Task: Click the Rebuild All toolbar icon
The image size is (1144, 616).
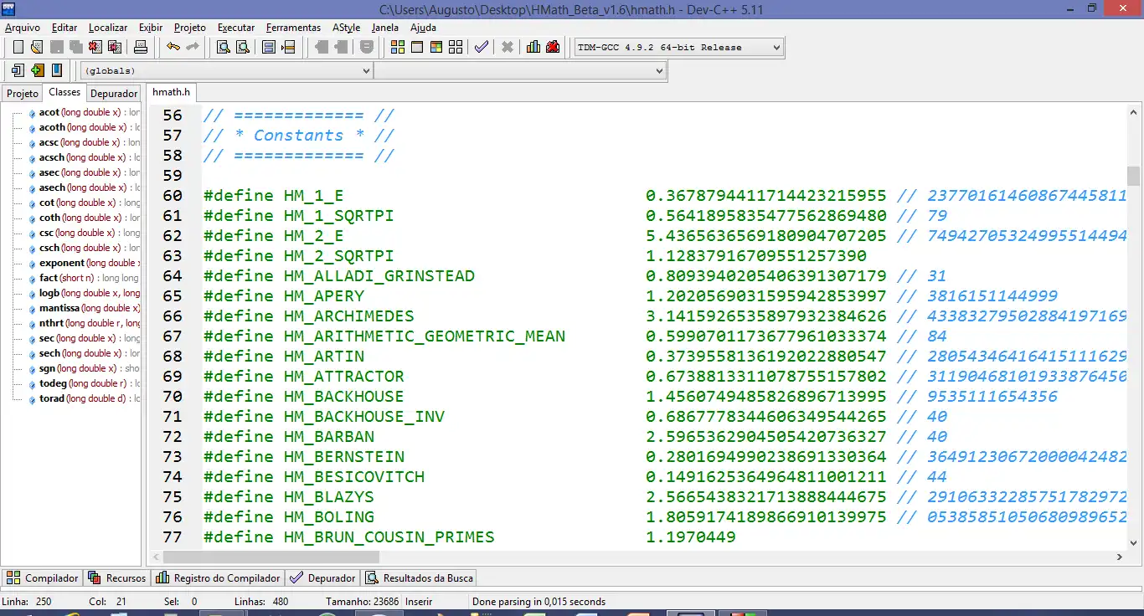Action: 456,47
